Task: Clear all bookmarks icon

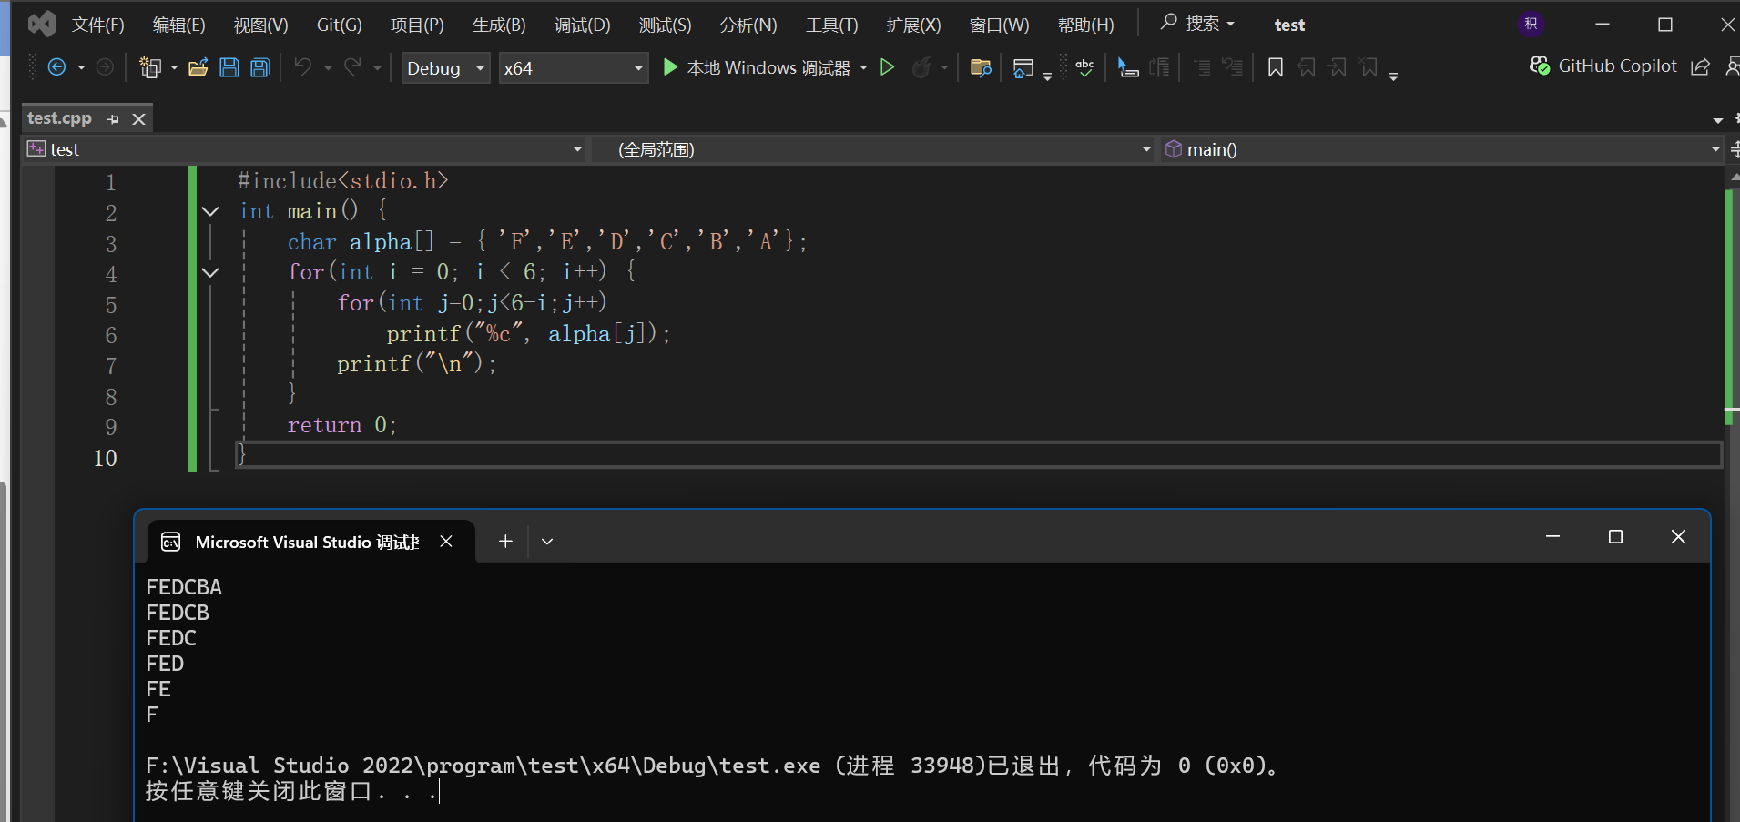Action: point(1369,67)
